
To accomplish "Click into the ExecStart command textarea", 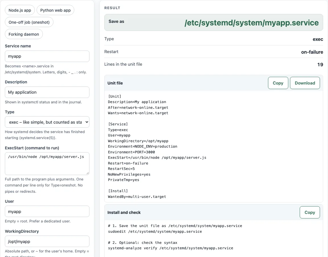I will (x=47, y=164).
